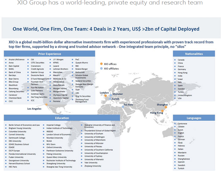This screenshot has height=171, width=221.
Task: Click the Hong Kong office marker
Action: [162, 111]
